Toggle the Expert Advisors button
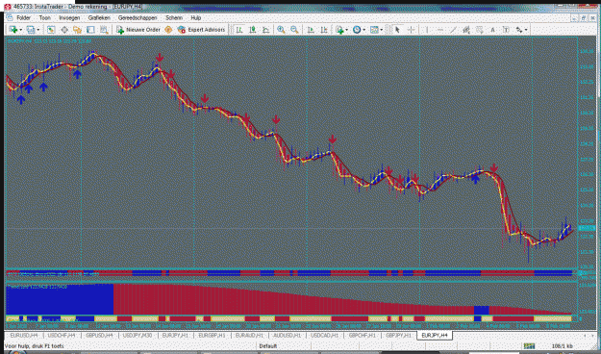Viewport: 601px width, 354px height. pyautogui.click(x=202, y=30)
